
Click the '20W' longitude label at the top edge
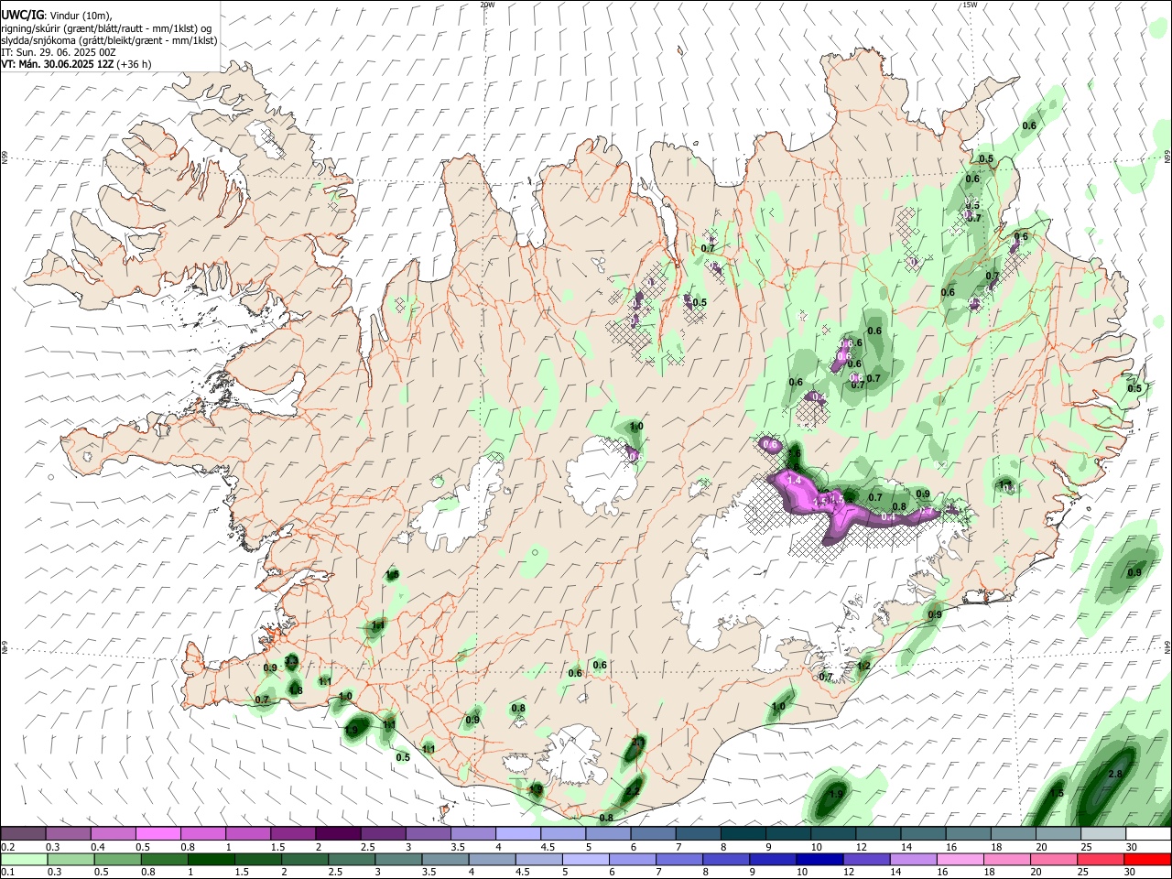click(487, 5)
